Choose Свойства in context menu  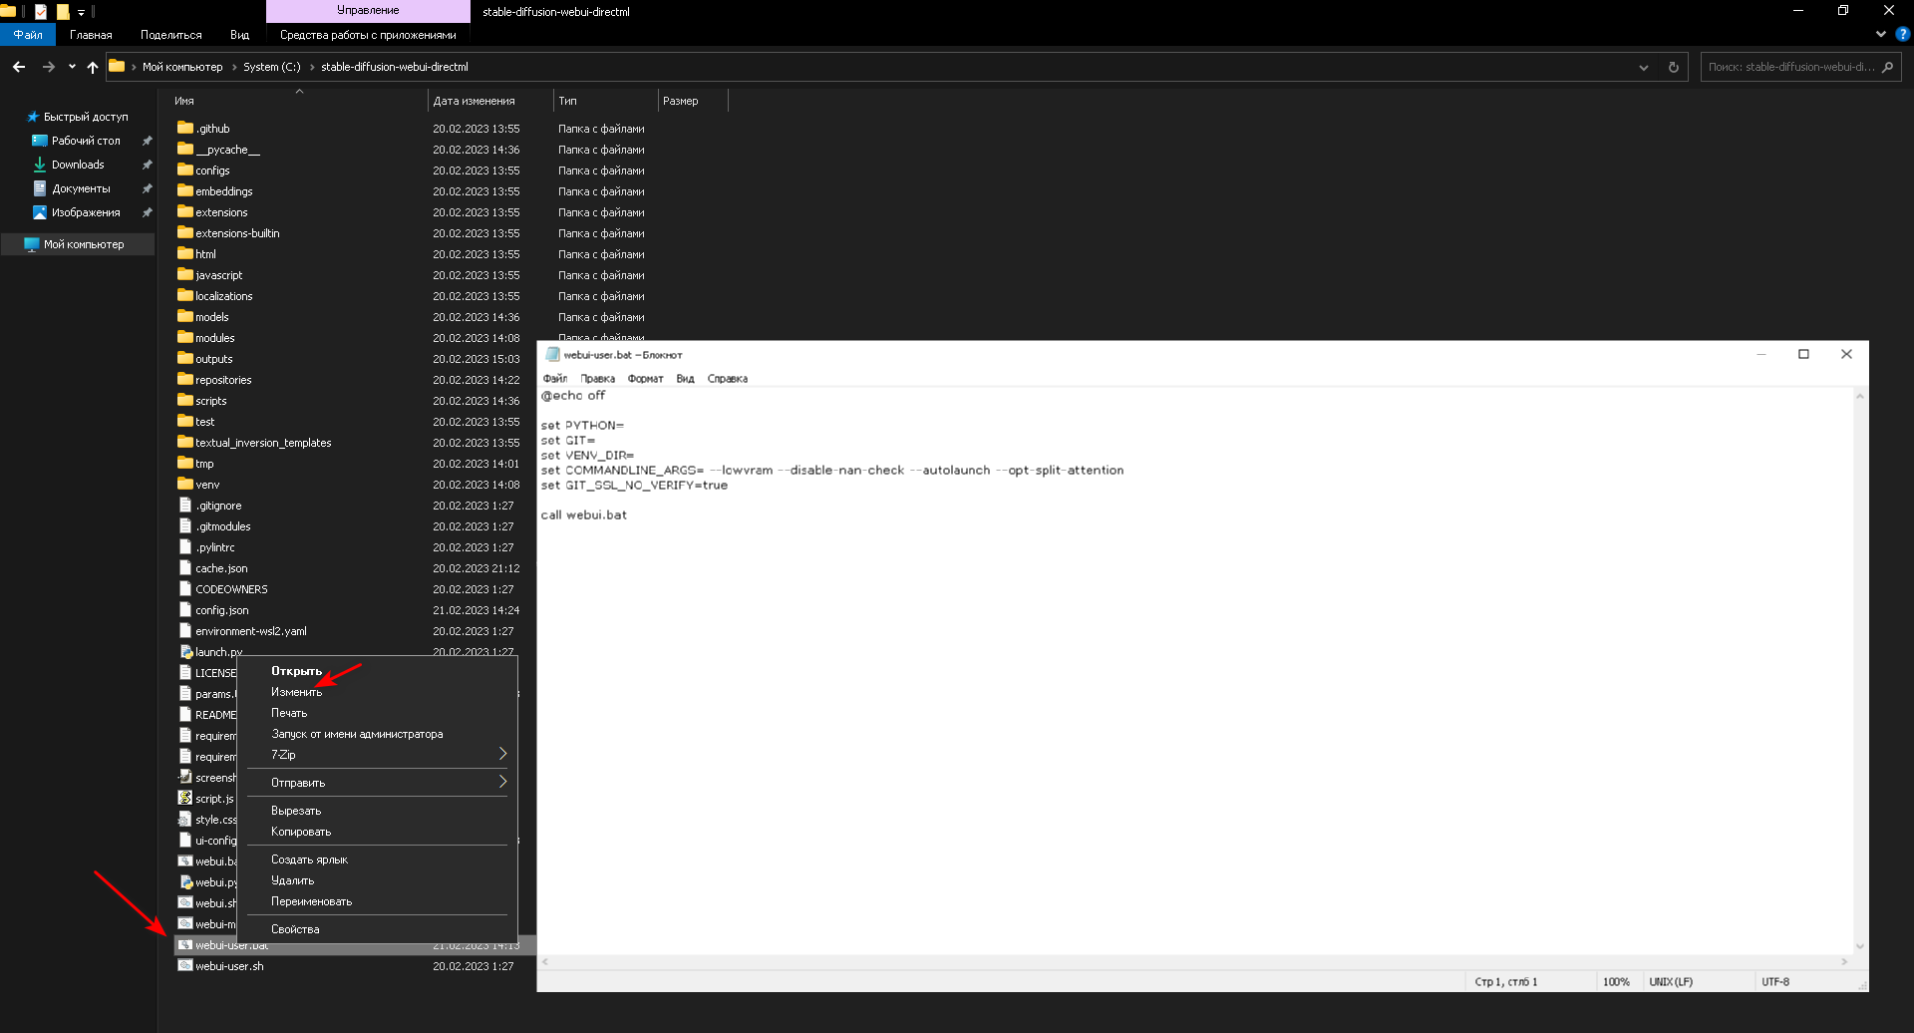tap(377, 929)
